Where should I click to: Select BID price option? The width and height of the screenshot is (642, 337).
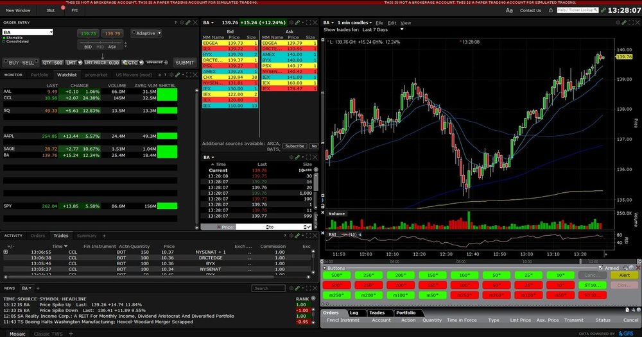pyautogui.click(x=88, y=47)
